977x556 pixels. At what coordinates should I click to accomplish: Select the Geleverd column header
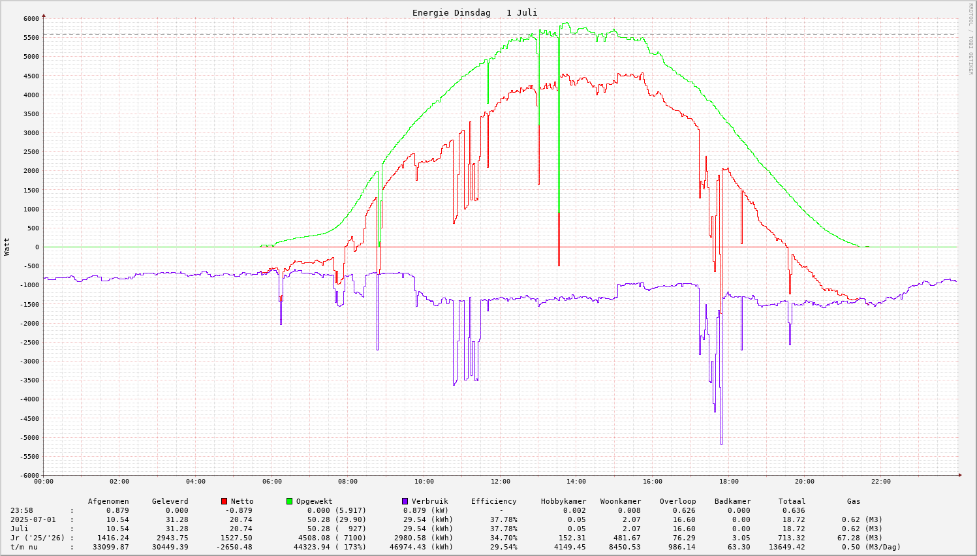tap(170, 501)
